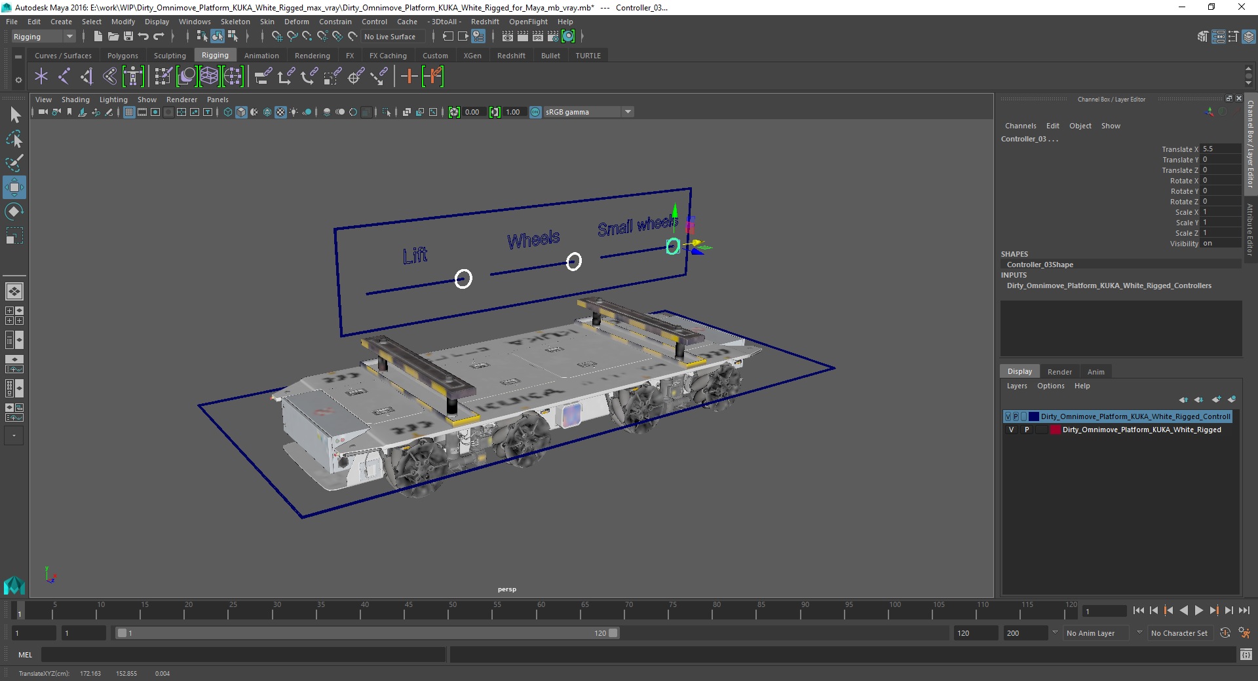Click the Script Editor icon
The width and height of the screenshot is (1258, 681).
coord(1246,654)
